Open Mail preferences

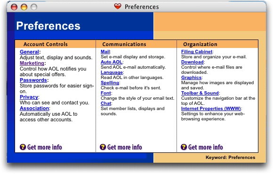[105, 52]
